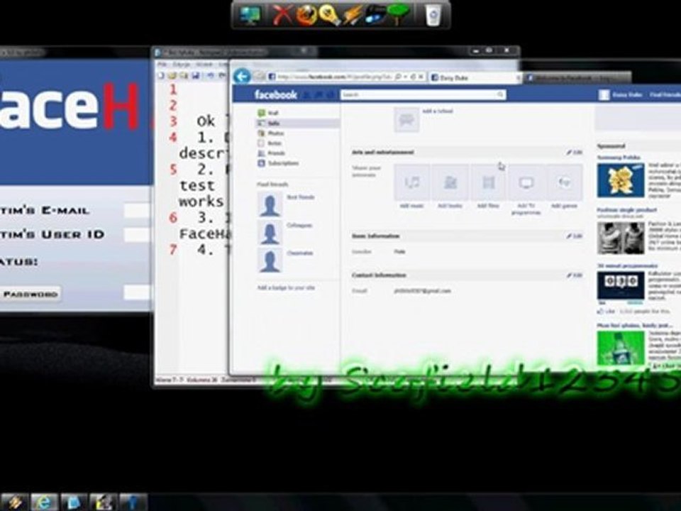Edit the Contact Information section
The width and height of the screenshot is (681, 511).
pyautogui.click(x=574, y=275)
